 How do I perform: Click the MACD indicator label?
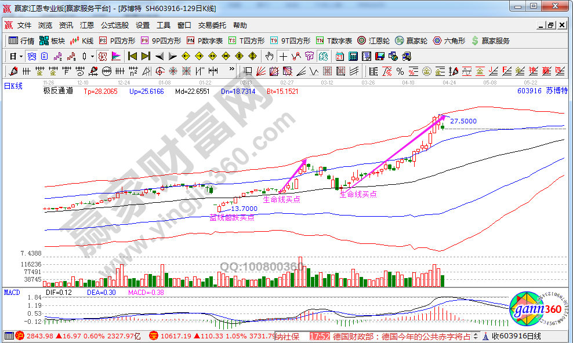pyautogui.click(x=12, y=292)
